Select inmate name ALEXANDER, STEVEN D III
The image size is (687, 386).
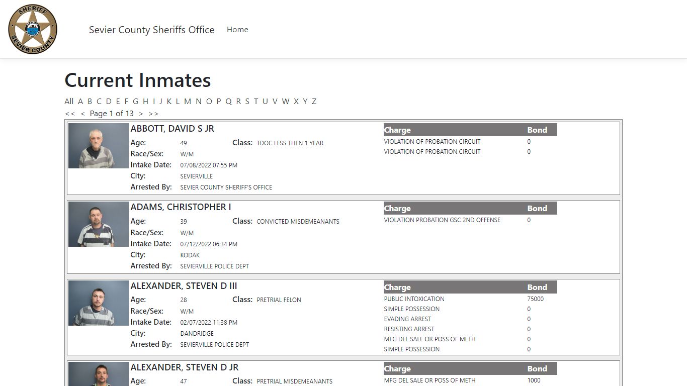coord(184,286)
